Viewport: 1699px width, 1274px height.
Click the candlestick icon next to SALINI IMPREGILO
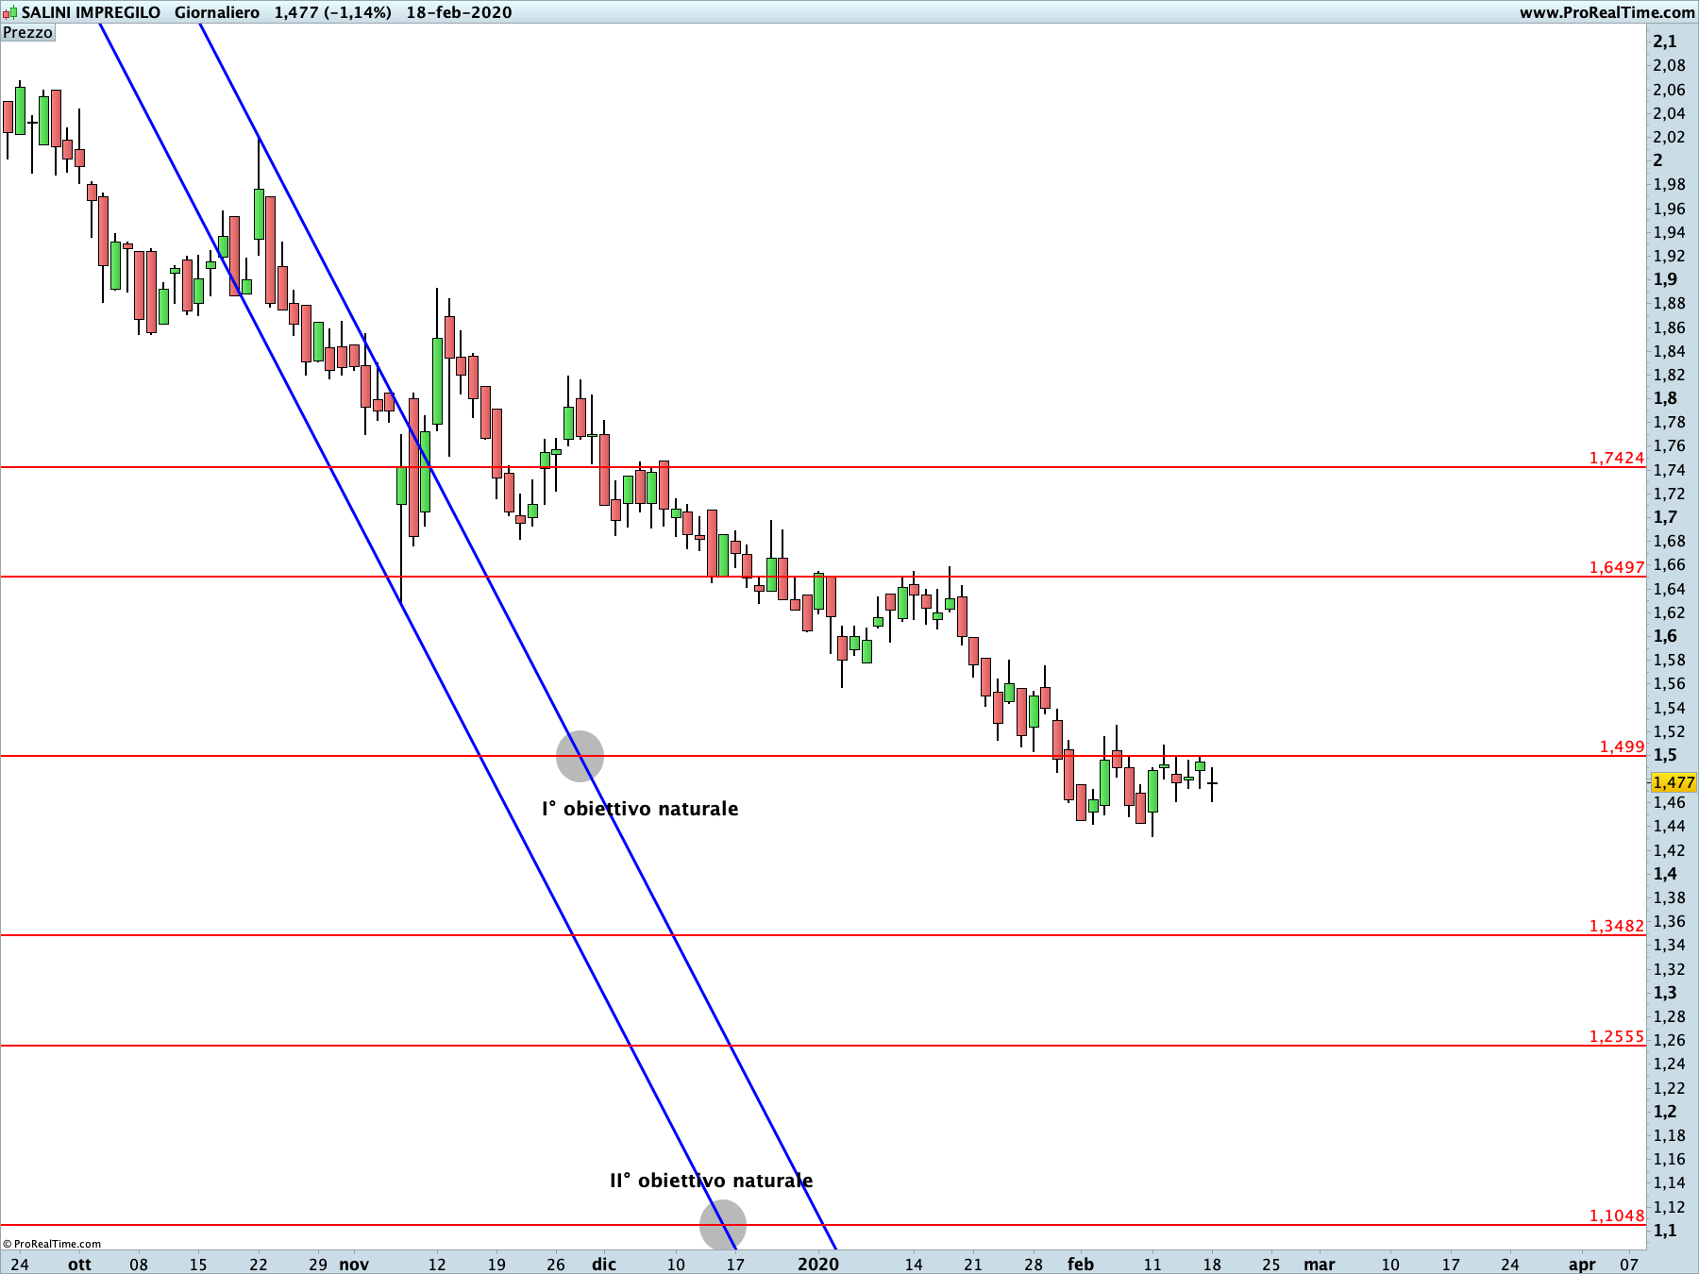tap(9, 12)
